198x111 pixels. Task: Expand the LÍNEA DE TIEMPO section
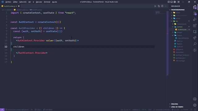pos(177,107)
